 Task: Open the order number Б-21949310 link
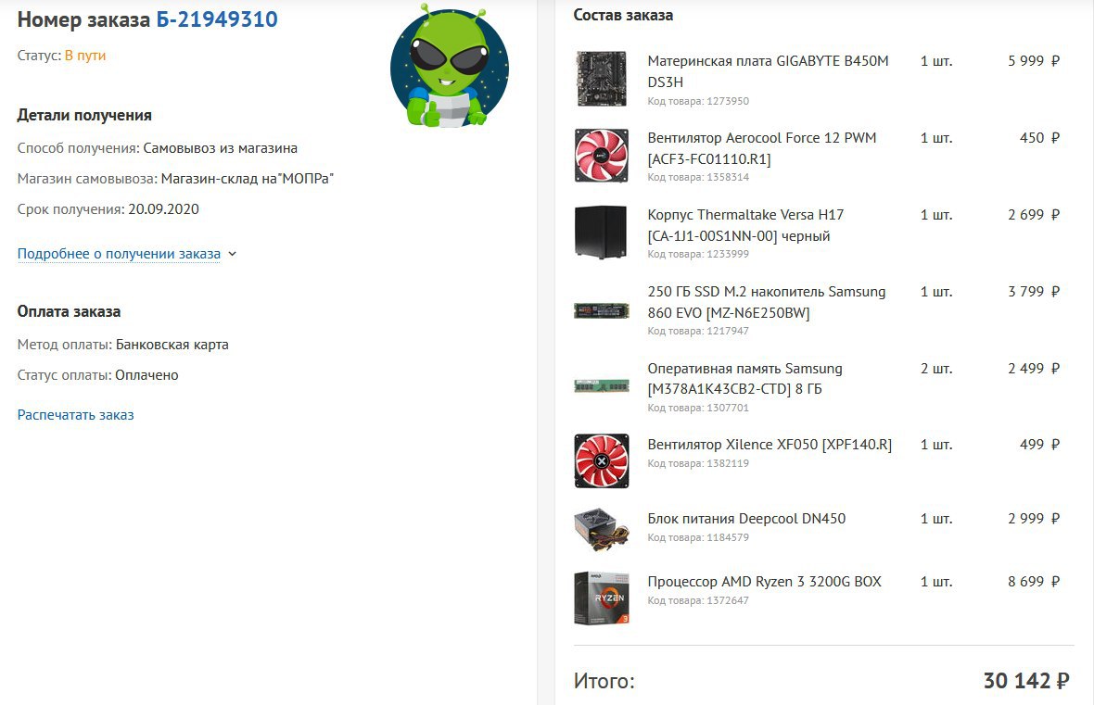(x=217, y=19)
